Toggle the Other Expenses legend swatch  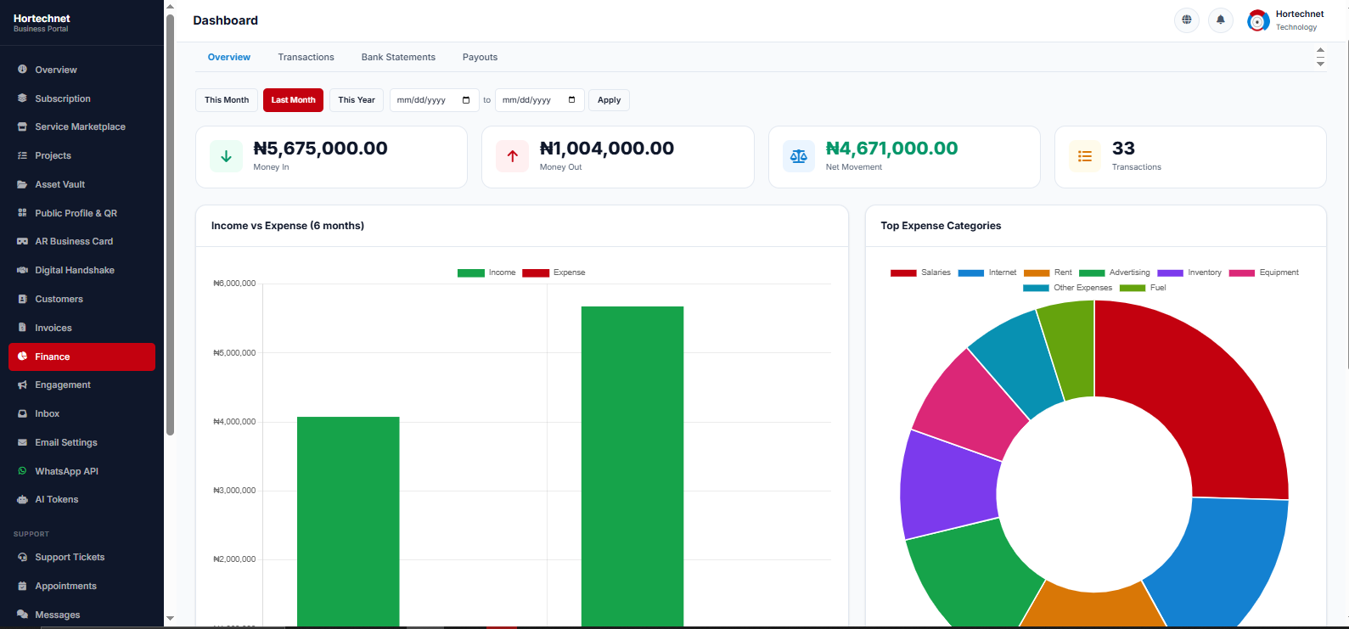coord(1036,288)
